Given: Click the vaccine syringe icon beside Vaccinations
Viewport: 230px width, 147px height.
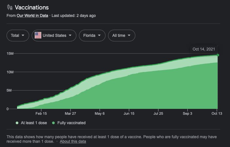Looking at the screenshot, I should coord(10,7).
